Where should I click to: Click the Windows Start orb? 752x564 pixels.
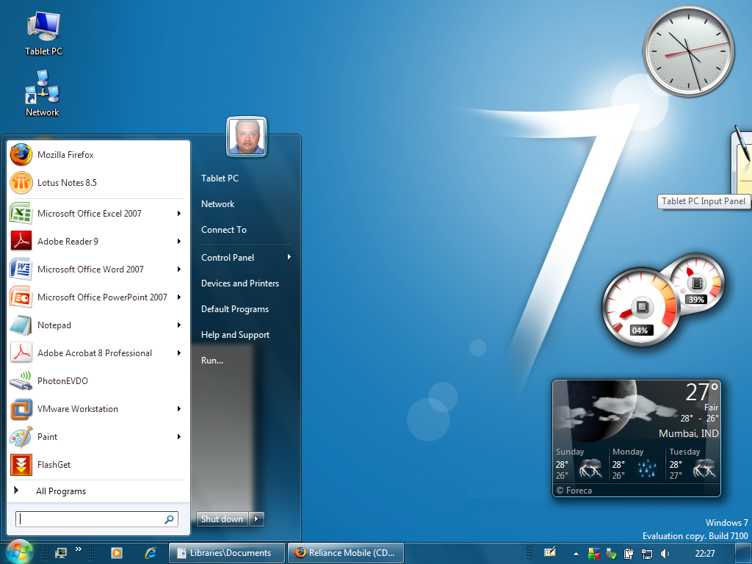[19, 552]
